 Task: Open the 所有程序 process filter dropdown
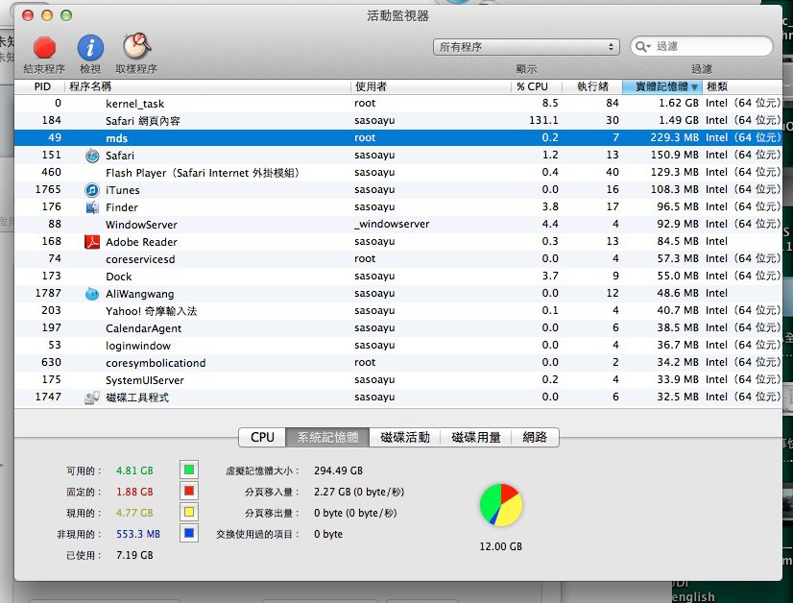(526, 47)
